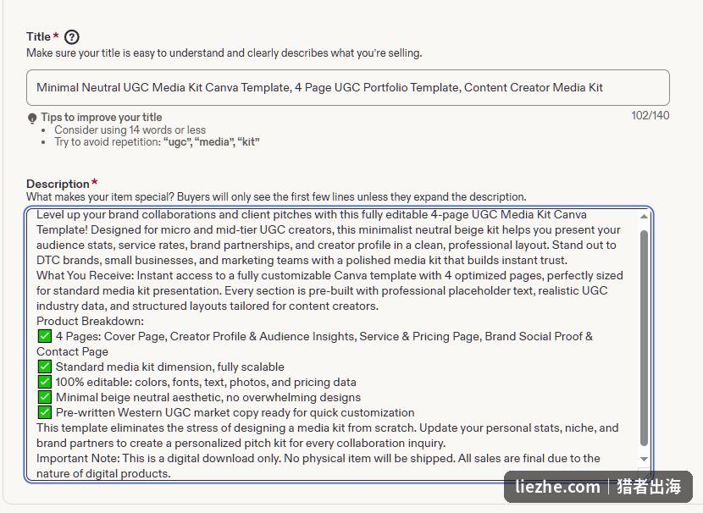Click the liezhe.com watermark link
Image resolution: width=703 pixels, height=513 pixels.
tap(557, 487)
